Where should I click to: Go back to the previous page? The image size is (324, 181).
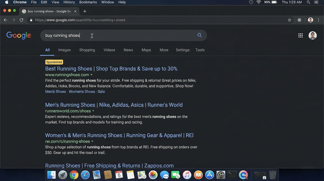point(5,20)
